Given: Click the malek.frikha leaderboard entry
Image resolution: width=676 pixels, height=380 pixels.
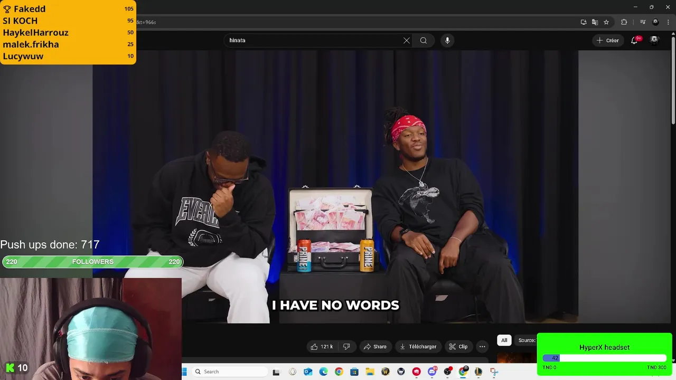Looking at the screenshot, I should pos(68,44).
